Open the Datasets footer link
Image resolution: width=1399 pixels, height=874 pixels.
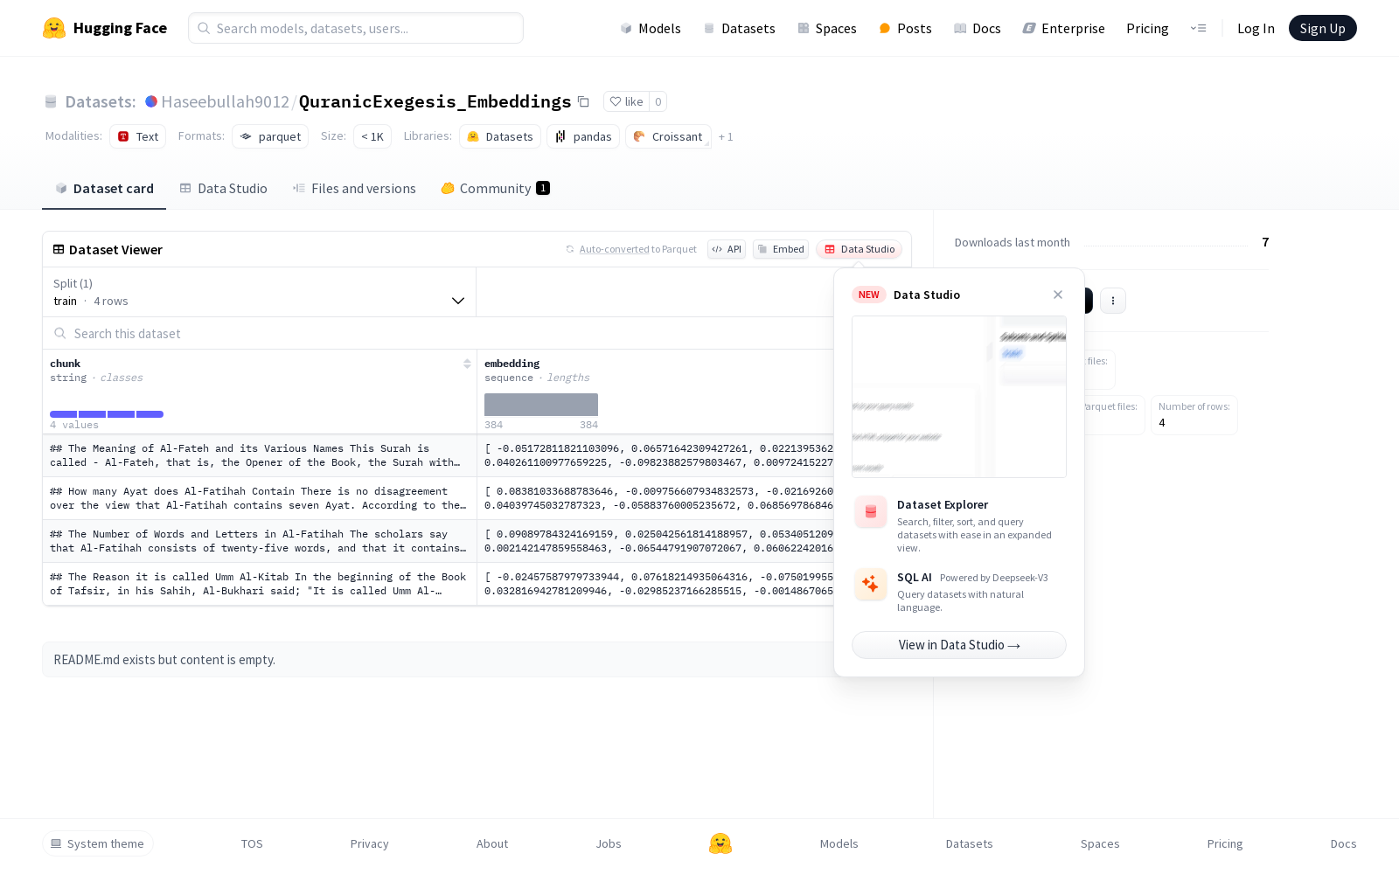[x=970, y=843]
